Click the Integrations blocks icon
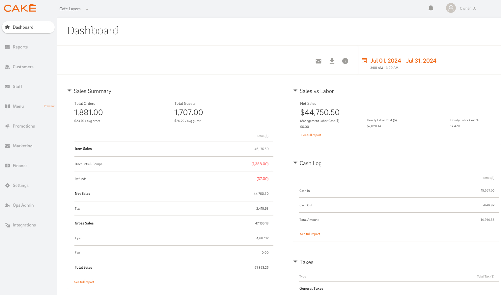Viewport: 501px width, 295px height. [x=7, y=225]
